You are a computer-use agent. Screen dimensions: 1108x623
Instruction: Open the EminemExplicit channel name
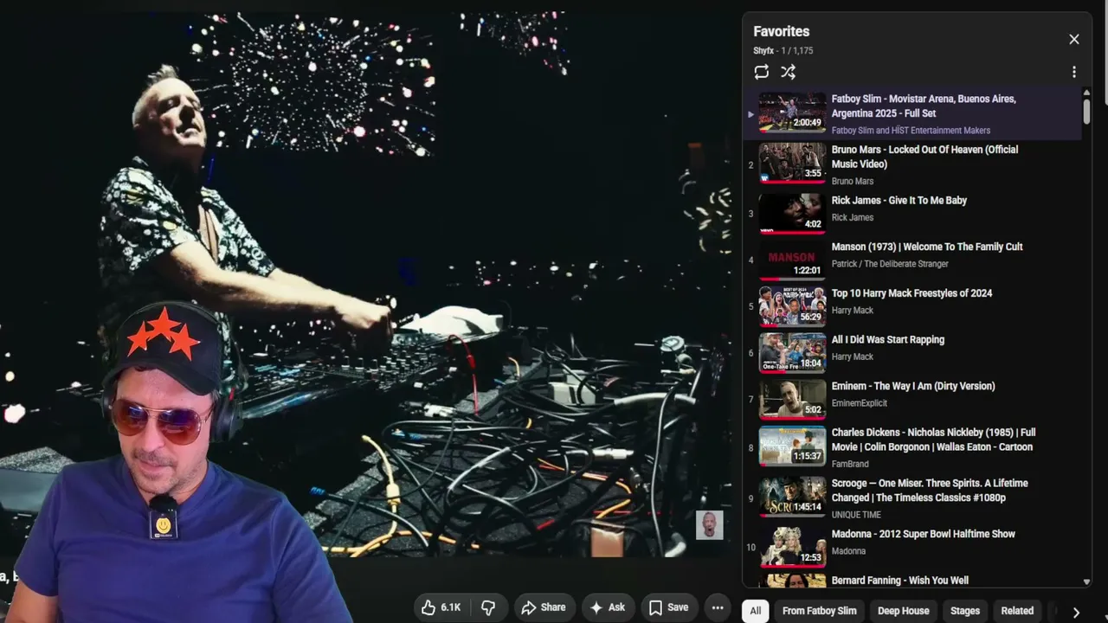pos(859,403)
